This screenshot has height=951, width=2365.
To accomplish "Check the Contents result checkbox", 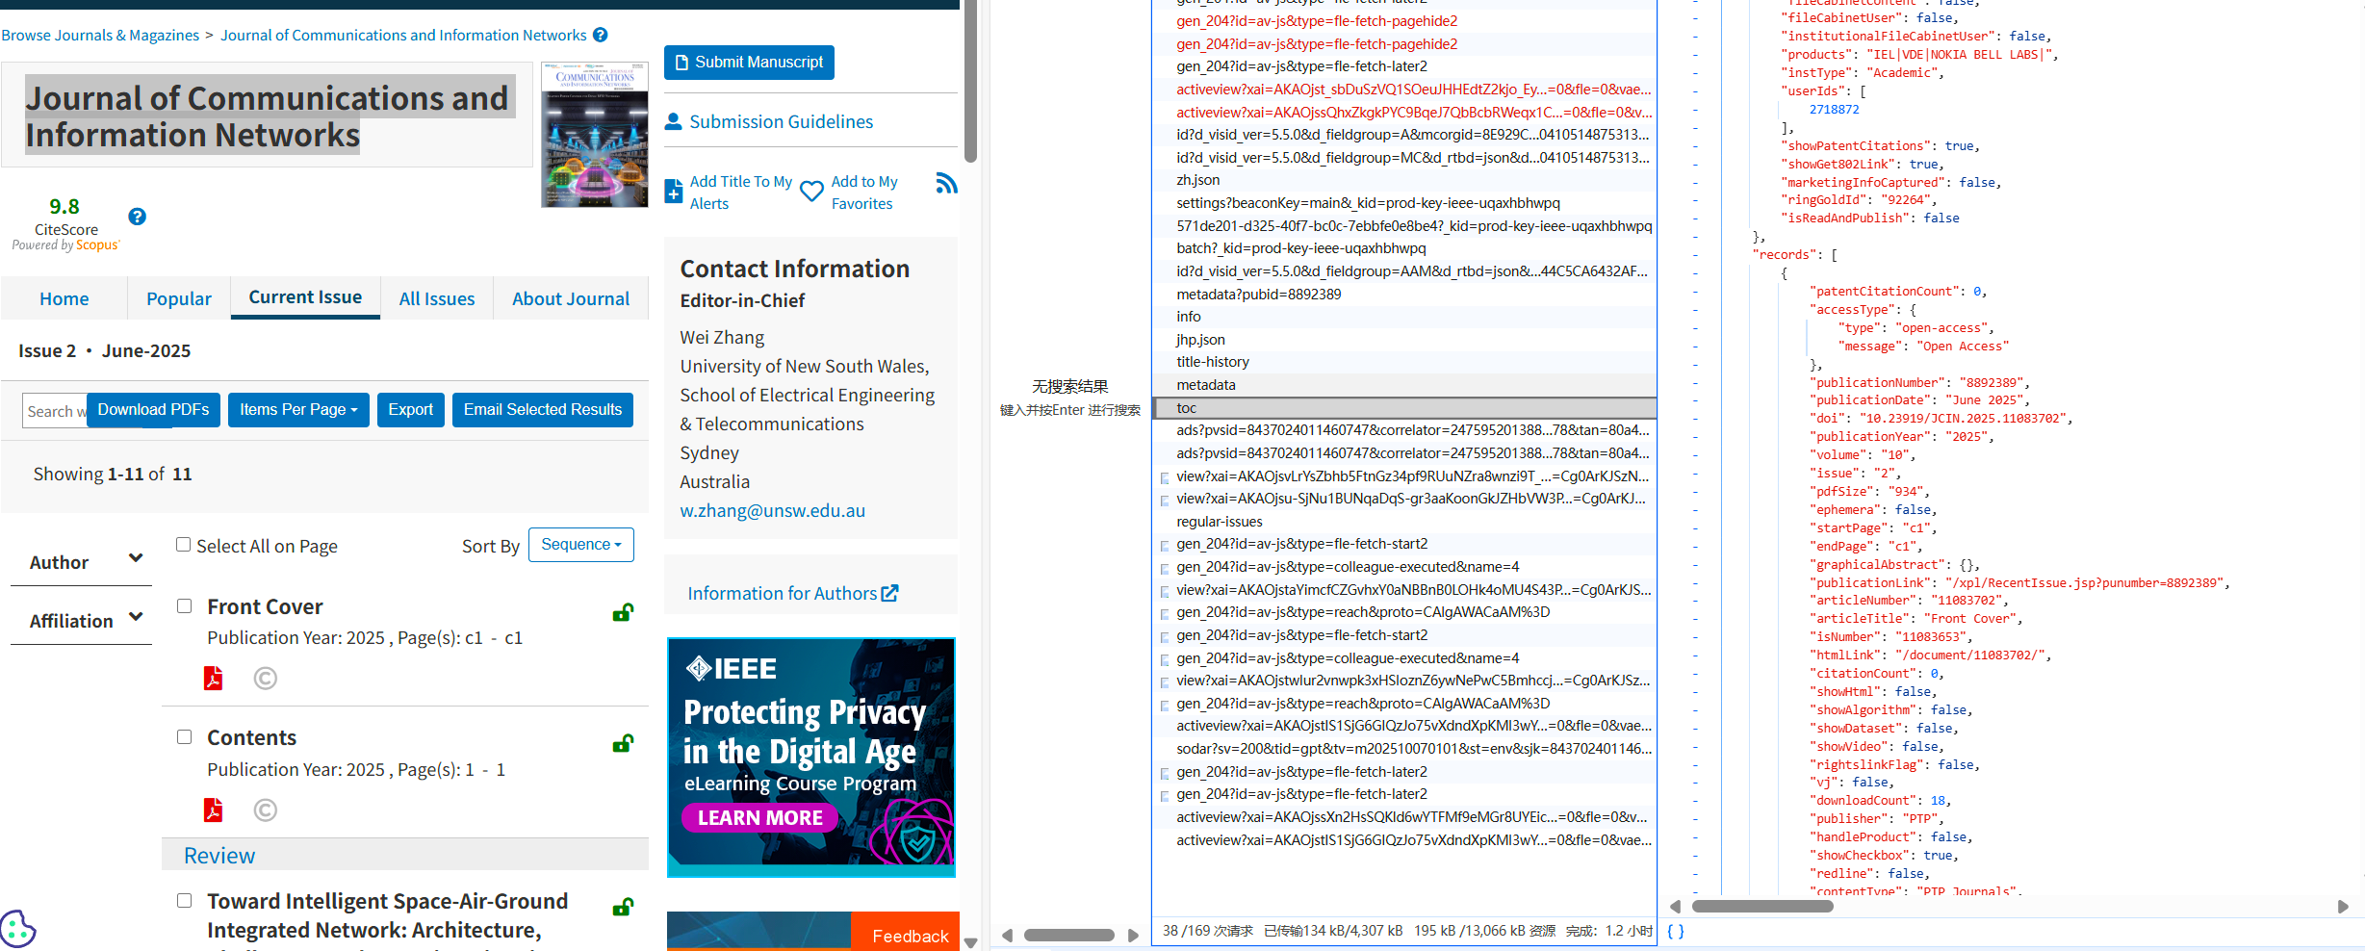I will pyautogui.click(x=184, y=736).
